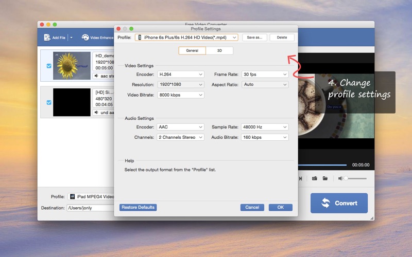Viewport: 412px width, 257px height.
Task: Open the Sample Rate dropdown
Action: 265,127
